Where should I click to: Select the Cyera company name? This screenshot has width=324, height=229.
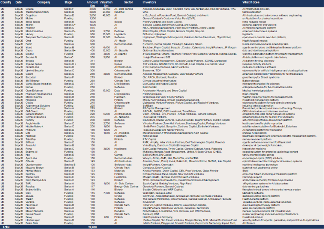tap(29, 50)
